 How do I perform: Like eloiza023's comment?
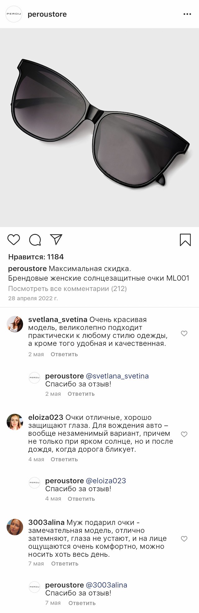184,434
